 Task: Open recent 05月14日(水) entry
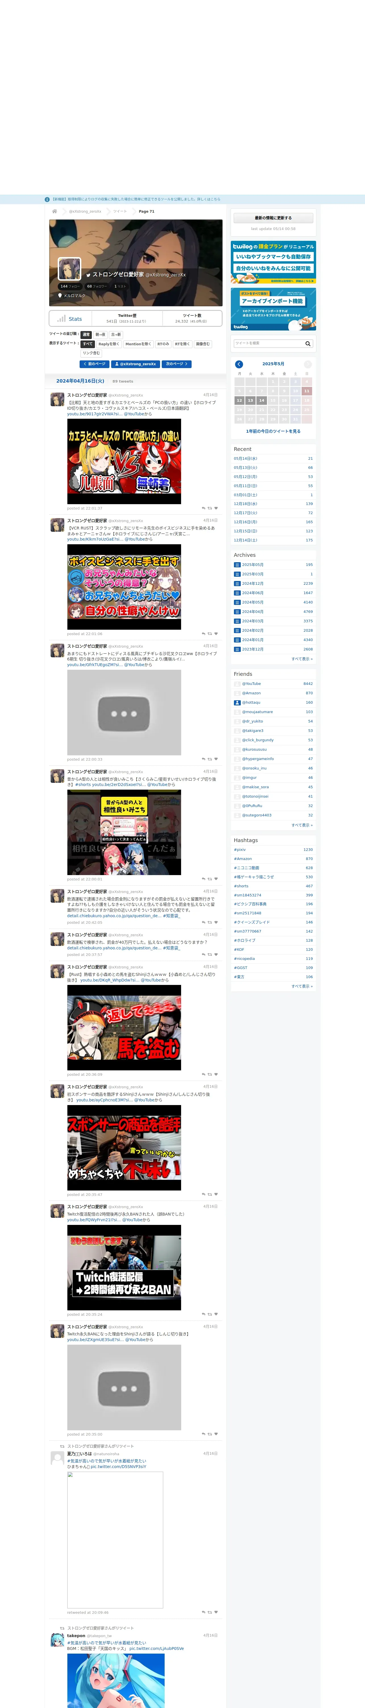click(273, 459)
